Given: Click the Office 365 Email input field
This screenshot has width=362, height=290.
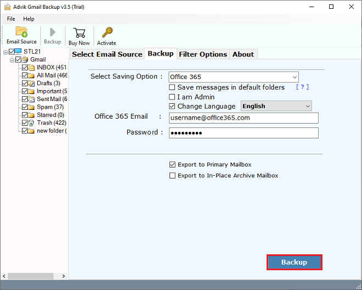Looking at the screenshot, I should click(244, 118).
